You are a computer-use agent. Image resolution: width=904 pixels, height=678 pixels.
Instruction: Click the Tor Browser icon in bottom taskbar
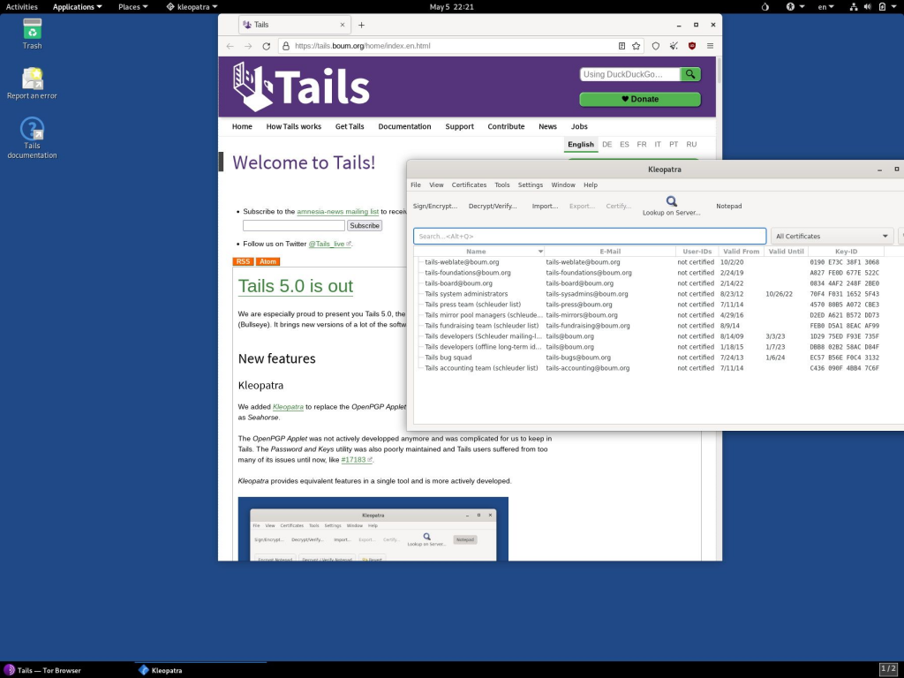click(x=9, y=670)
